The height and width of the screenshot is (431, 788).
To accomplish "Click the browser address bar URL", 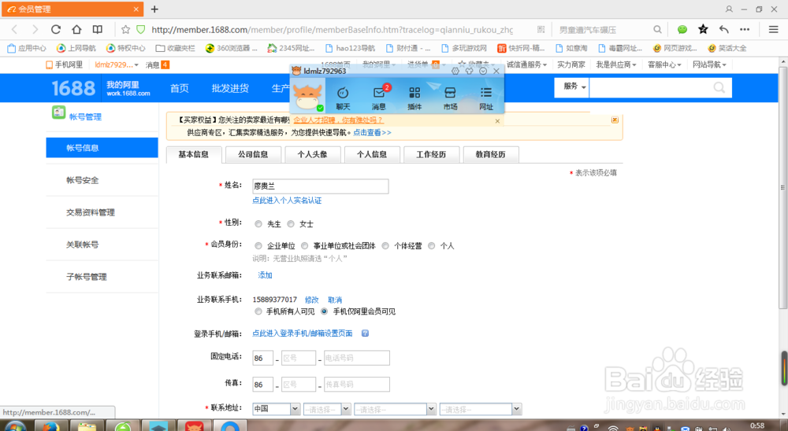I will [x=333, y=30].
